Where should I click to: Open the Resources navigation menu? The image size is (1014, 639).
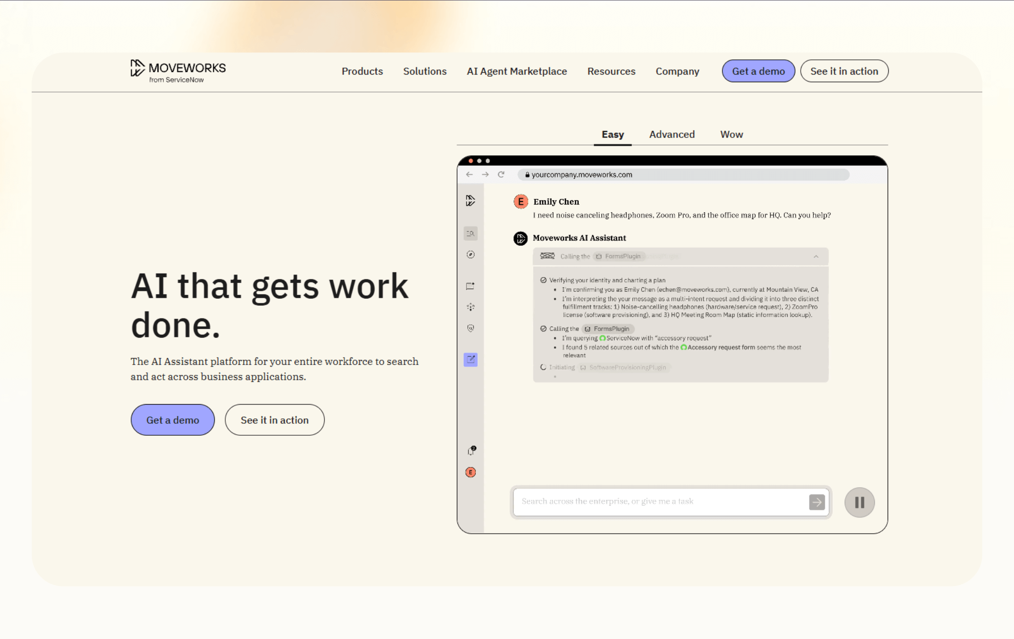click(x=611, y=71)
